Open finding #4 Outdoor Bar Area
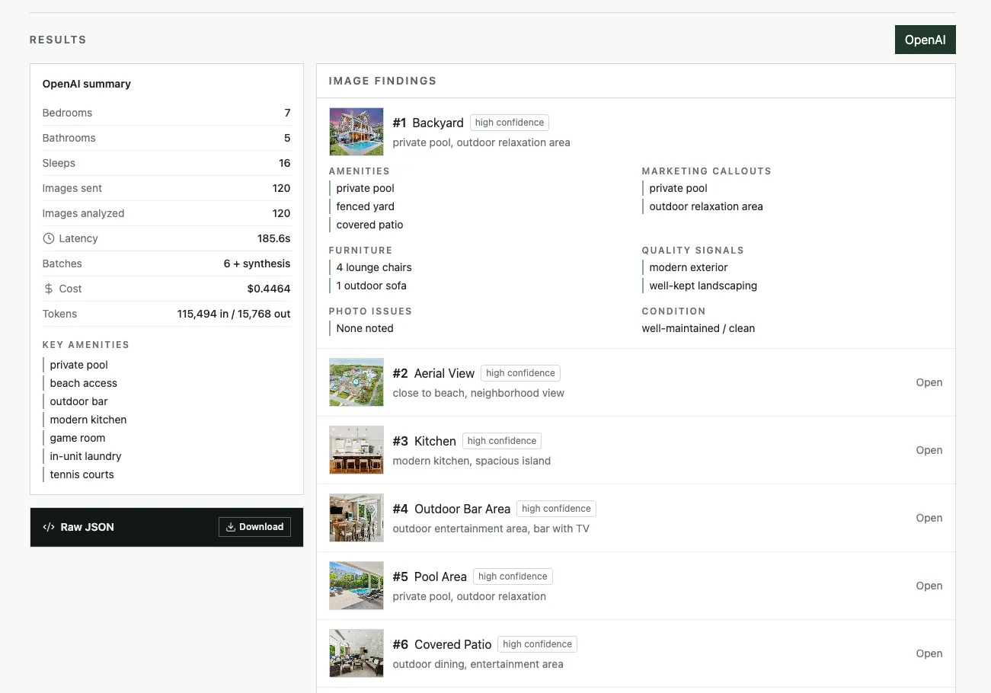 tap(929, 518)
